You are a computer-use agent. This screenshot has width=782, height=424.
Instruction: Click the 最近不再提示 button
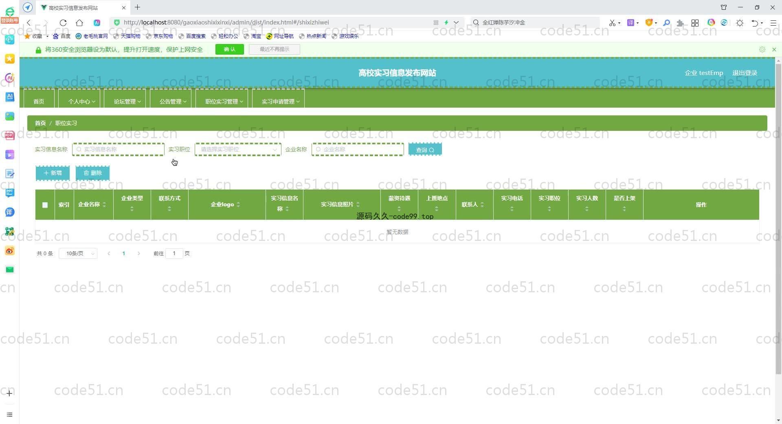(275, 49)
